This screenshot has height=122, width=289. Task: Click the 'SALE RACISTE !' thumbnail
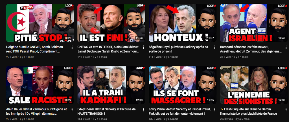(x=40, y=85)
